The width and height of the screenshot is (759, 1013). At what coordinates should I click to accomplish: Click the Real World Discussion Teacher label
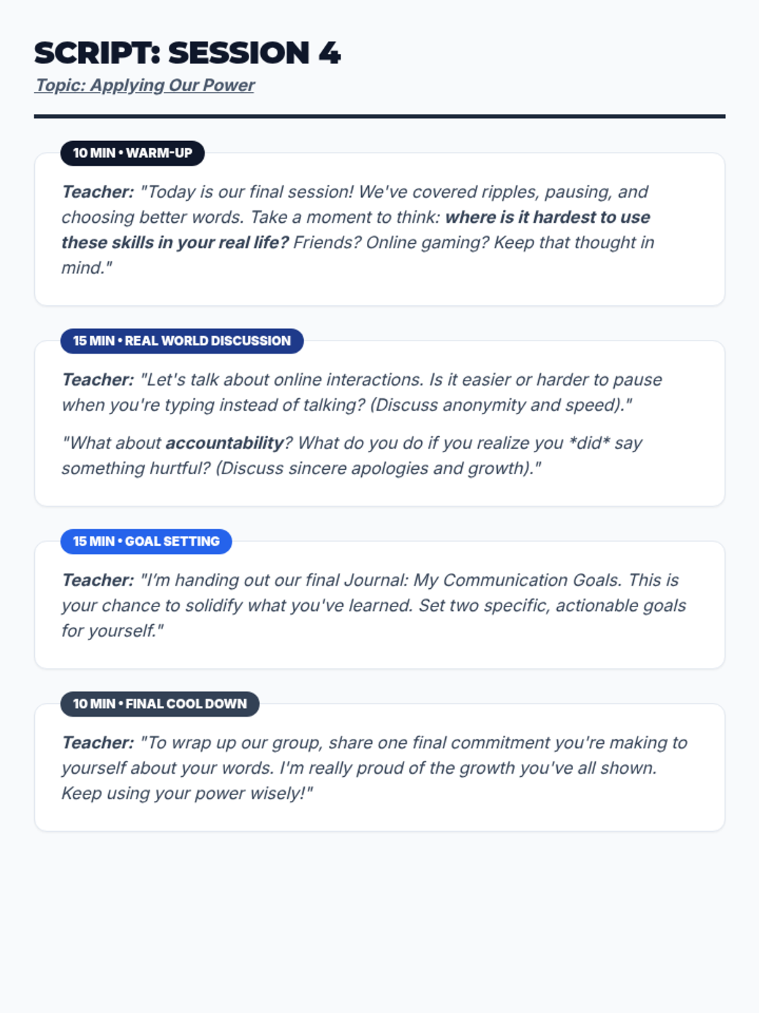(98, 380)
